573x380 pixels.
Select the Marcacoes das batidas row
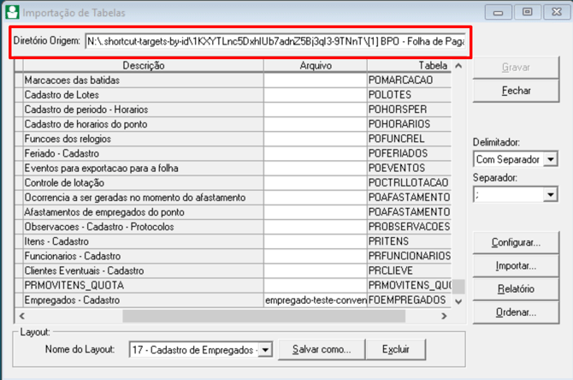[x=143, y=80]
